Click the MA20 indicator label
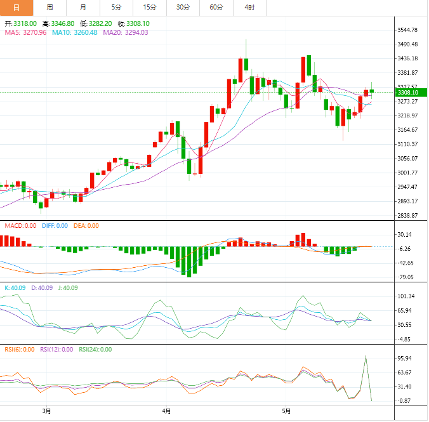Screen dimensions: 429x422 [x=126, y=33]
